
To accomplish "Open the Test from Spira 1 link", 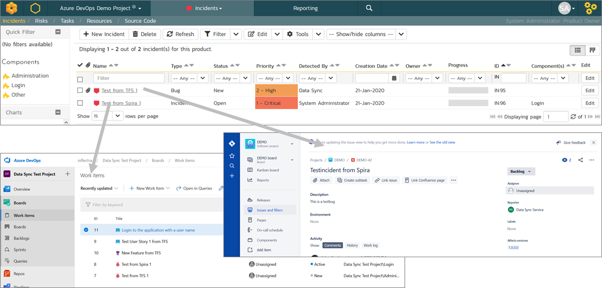I will click(121, 103).
